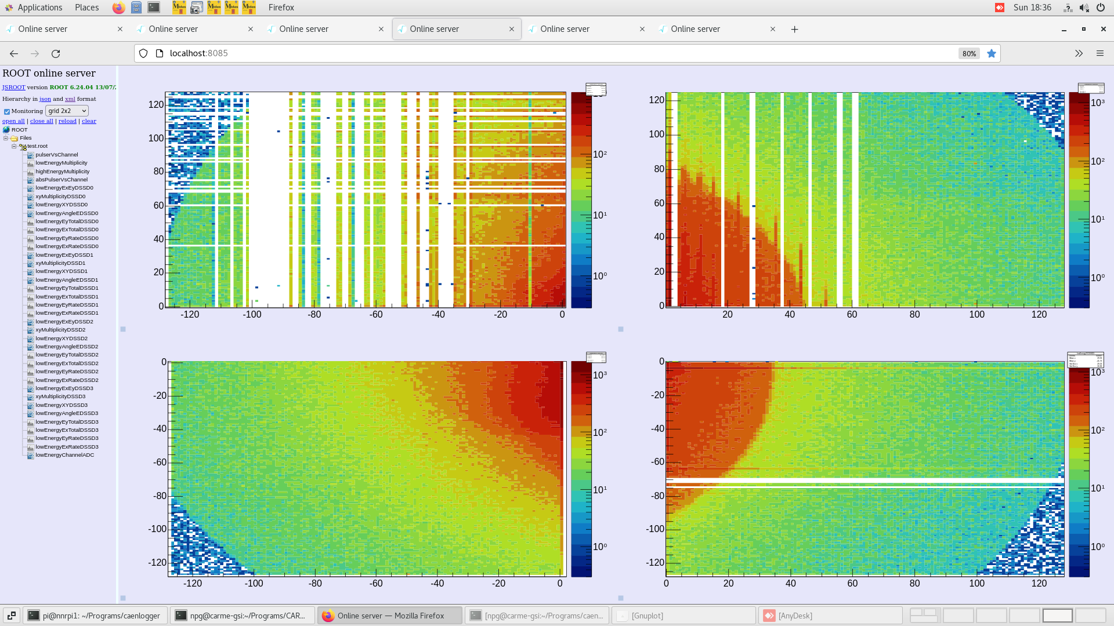Collapse the Files node in the tree
The image size is (1114, 626).
click(x=6, y=138)
